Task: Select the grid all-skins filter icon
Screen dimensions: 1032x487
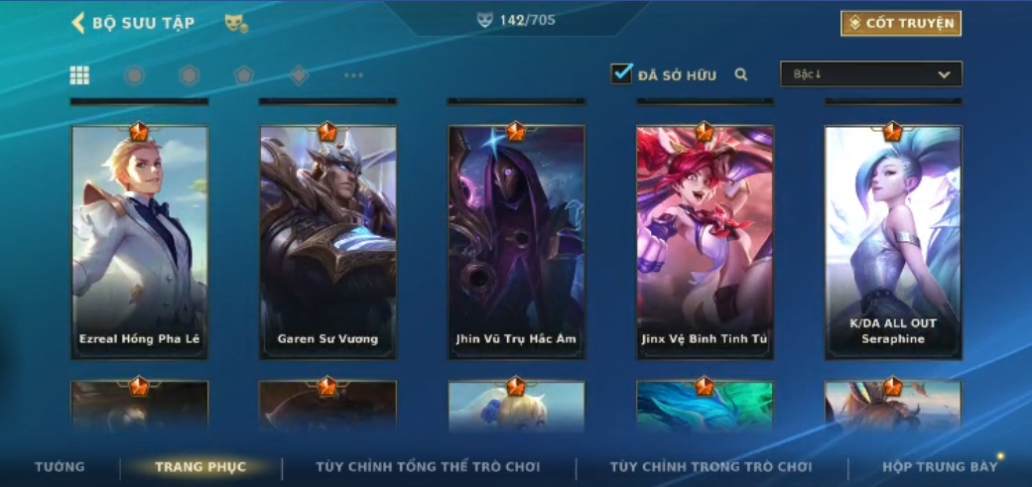Action: coord(79,75)
